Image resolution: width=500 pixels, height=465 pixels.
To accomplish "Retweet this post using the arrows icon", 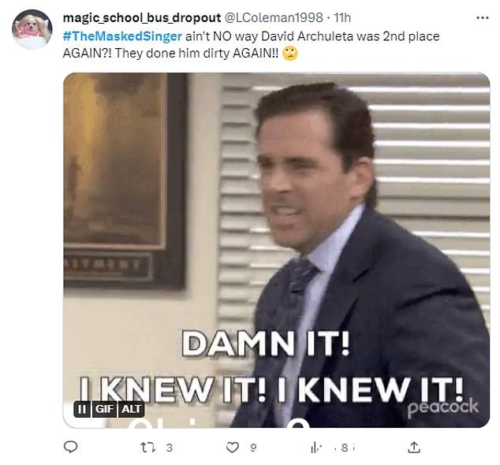I will [148, 448].
